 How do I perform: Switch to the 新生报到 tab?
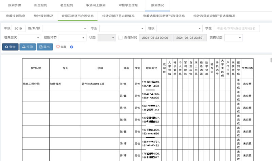click(41, 5)
